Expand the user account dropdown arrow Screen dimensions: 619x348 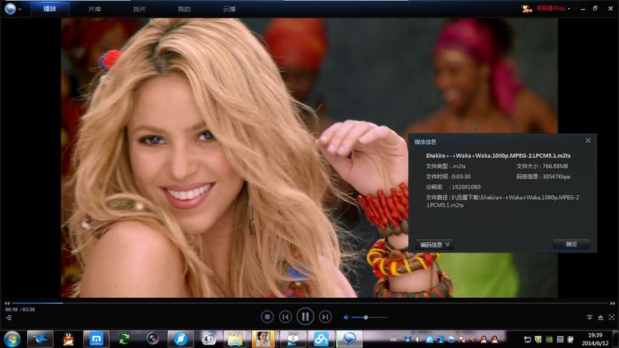569,9
